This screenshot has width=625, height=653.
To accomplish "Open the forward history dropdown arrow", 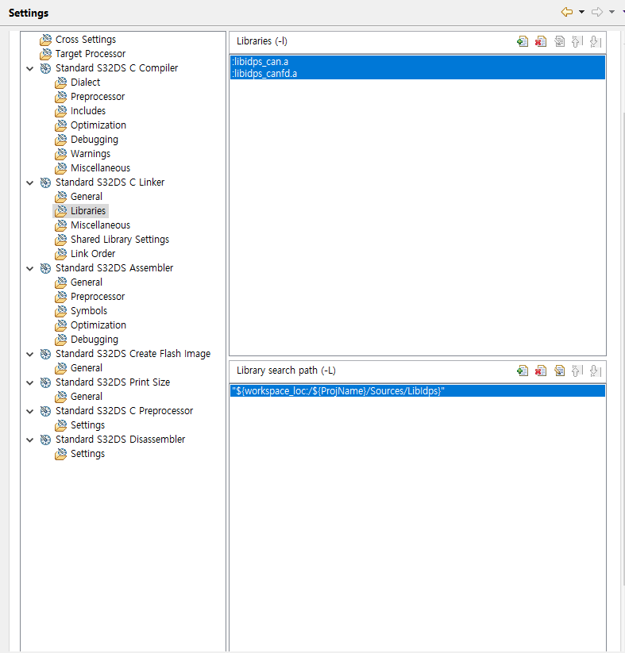I will [611, 12].
